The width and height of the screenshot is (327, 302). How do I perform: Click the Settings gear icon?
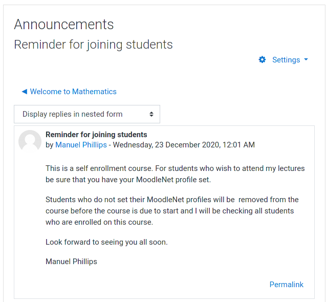tap(263, 60)
